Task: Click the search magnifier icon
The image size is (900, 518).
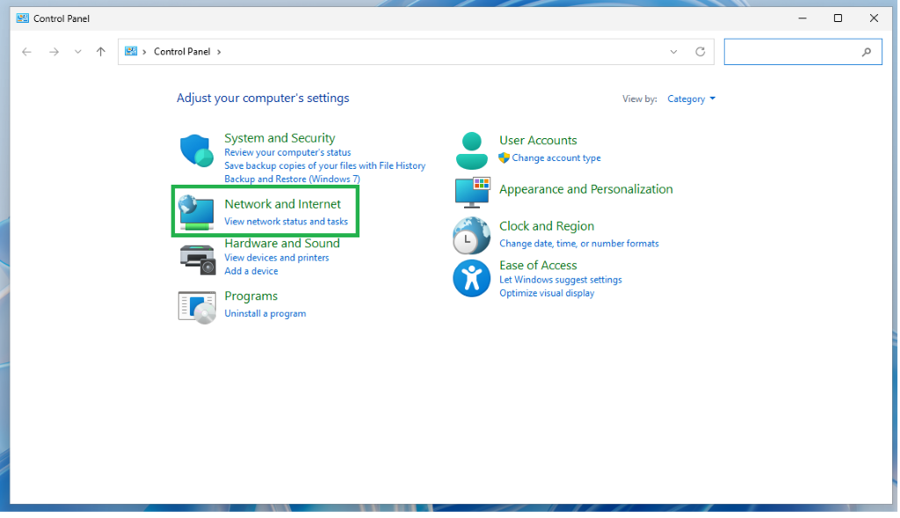Action: tap(867, 52)
